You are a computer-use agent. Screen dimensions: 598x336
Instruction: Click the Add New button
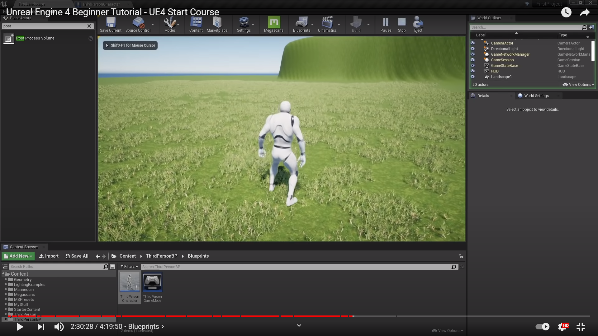18,256
